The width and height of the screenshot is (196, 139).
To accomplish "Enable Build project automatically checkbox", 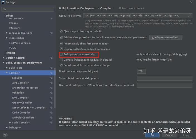I will [61, 54].
